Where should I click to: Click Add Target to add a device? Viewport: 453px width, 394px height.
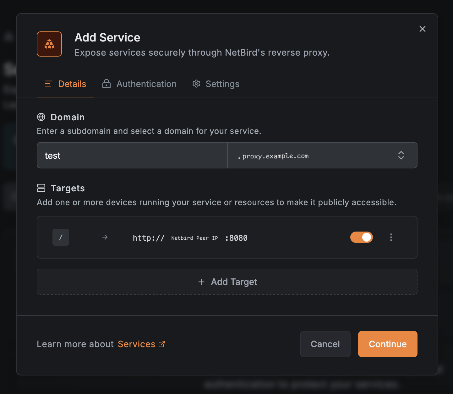tap(227, 282)
